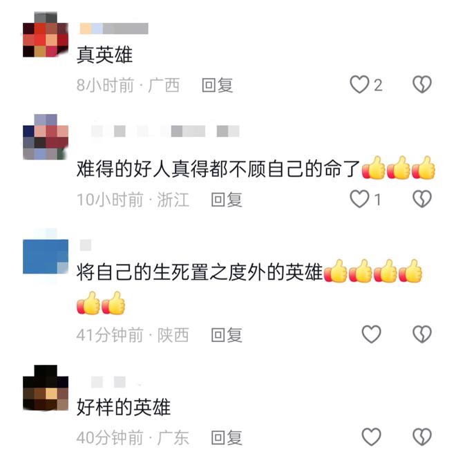This screenshot has height=456, width=456.
Task: Open the second commenter's avatar from 浙江
Action: pyautogui.click(x=46, y=137)
